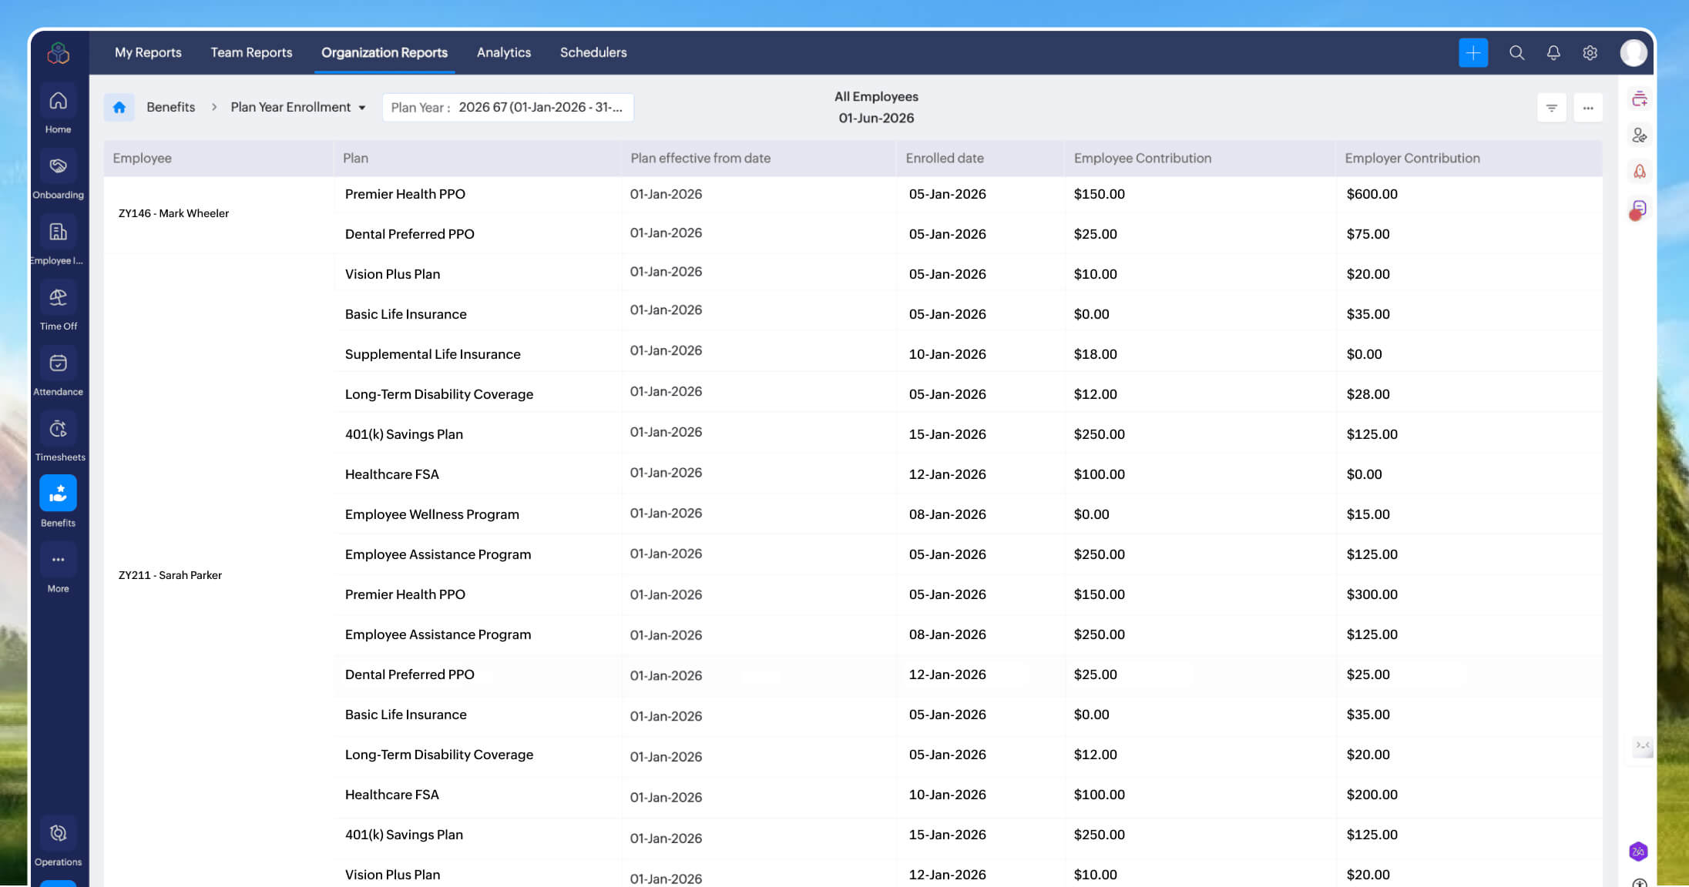
Task: Open the Plan Year selector field
Action: point(508,108)
